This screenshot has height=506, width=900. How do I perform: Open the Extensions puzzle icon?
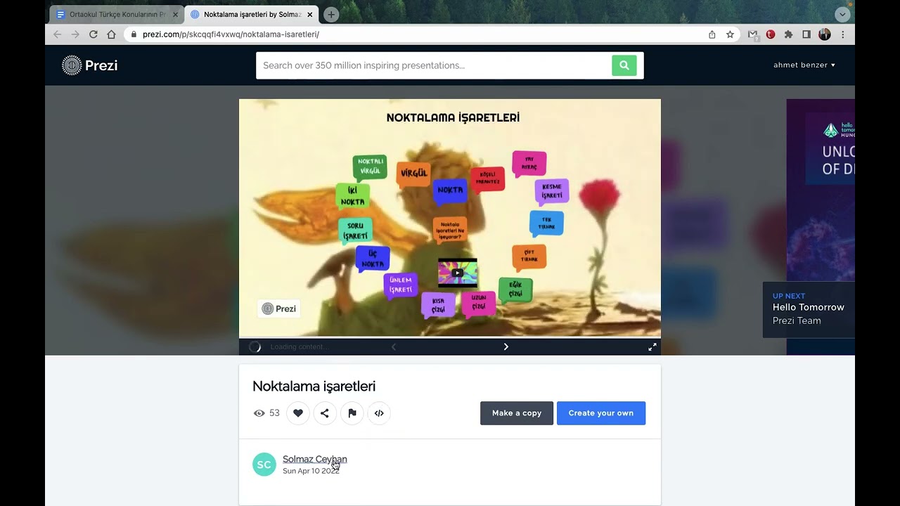click(x=788, y=34)
